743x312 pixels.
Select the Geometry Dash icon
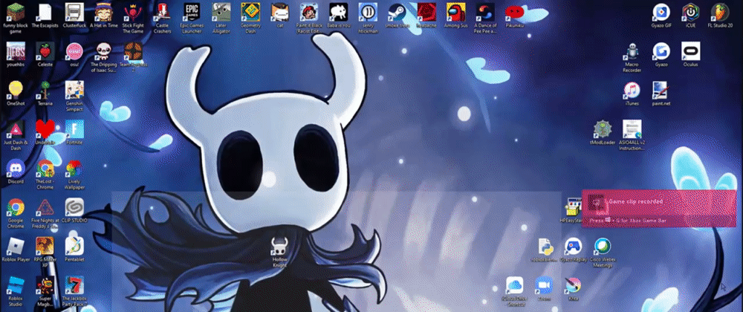point(250,18)
